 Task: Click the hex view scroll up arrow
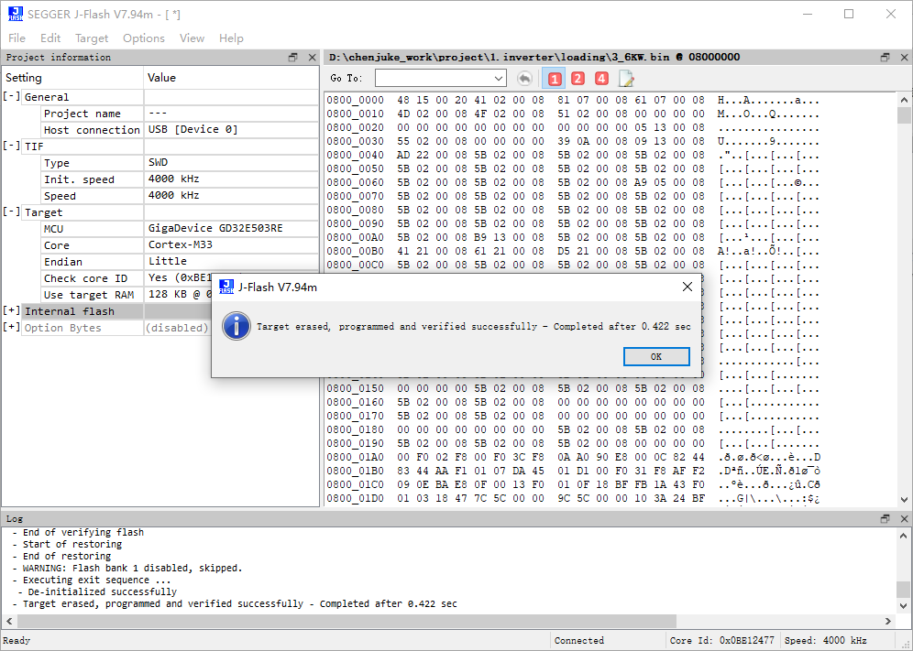(x=904, y=100)
